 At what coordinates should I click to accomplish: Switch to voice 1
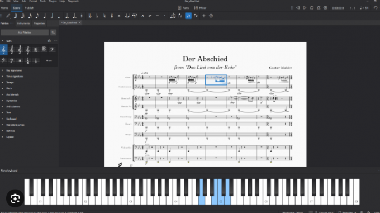[x=188, y=16]
